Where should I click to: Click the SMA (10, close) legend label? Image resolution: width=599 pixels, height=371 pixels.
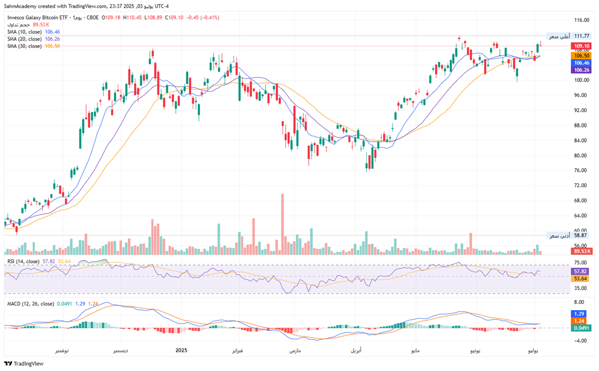tap(25, 32)
